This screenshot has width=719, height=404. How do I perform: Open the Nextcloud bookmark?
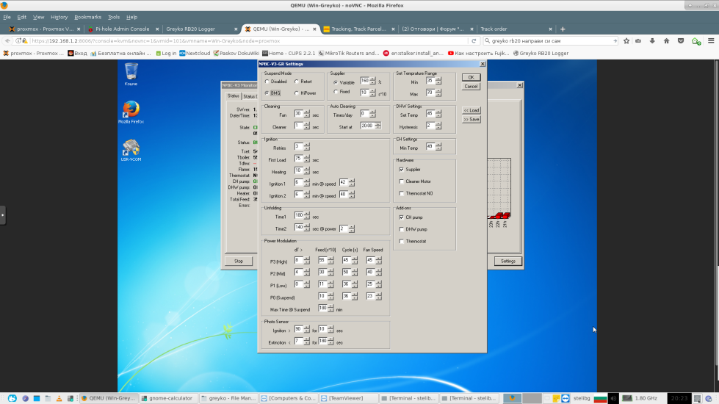point(194,53)
